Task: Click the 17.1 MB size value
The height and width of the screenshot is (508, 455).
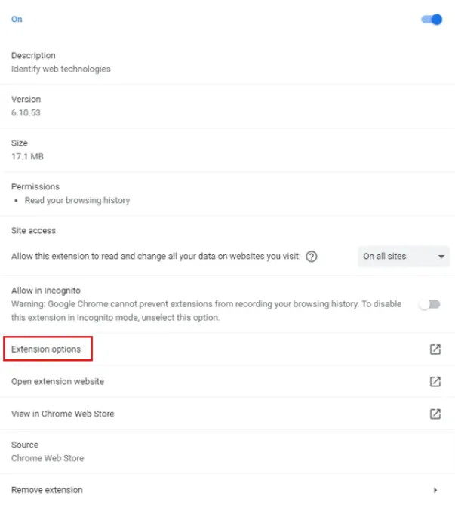Action: click(26, 157)
